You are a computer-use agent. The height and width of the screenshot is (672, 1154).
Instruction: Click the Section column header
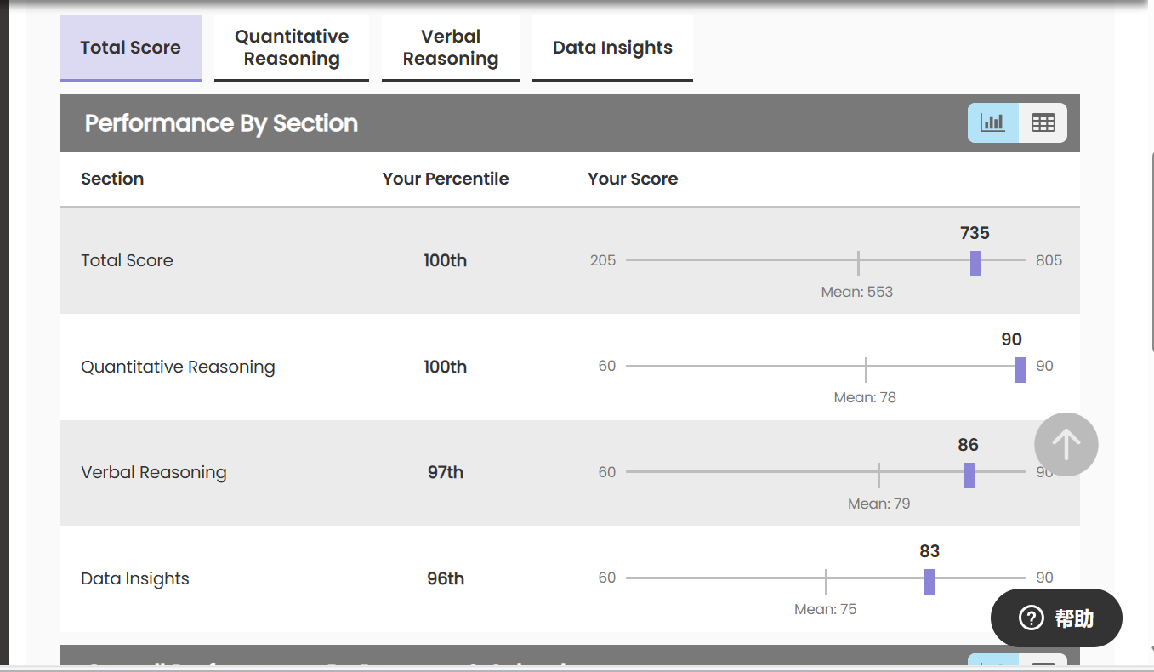[x=112, y=179]
